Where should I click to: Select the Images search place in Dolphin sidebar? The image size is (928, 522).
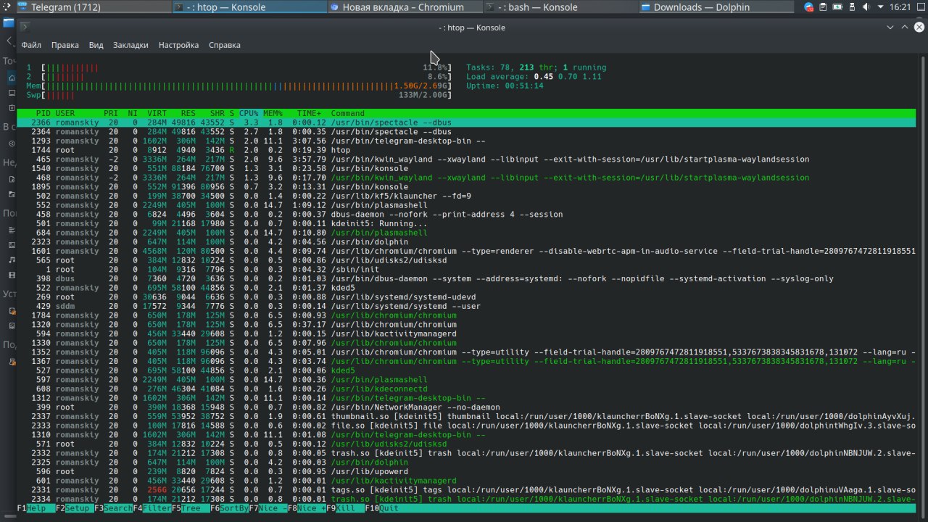point(12,244)
